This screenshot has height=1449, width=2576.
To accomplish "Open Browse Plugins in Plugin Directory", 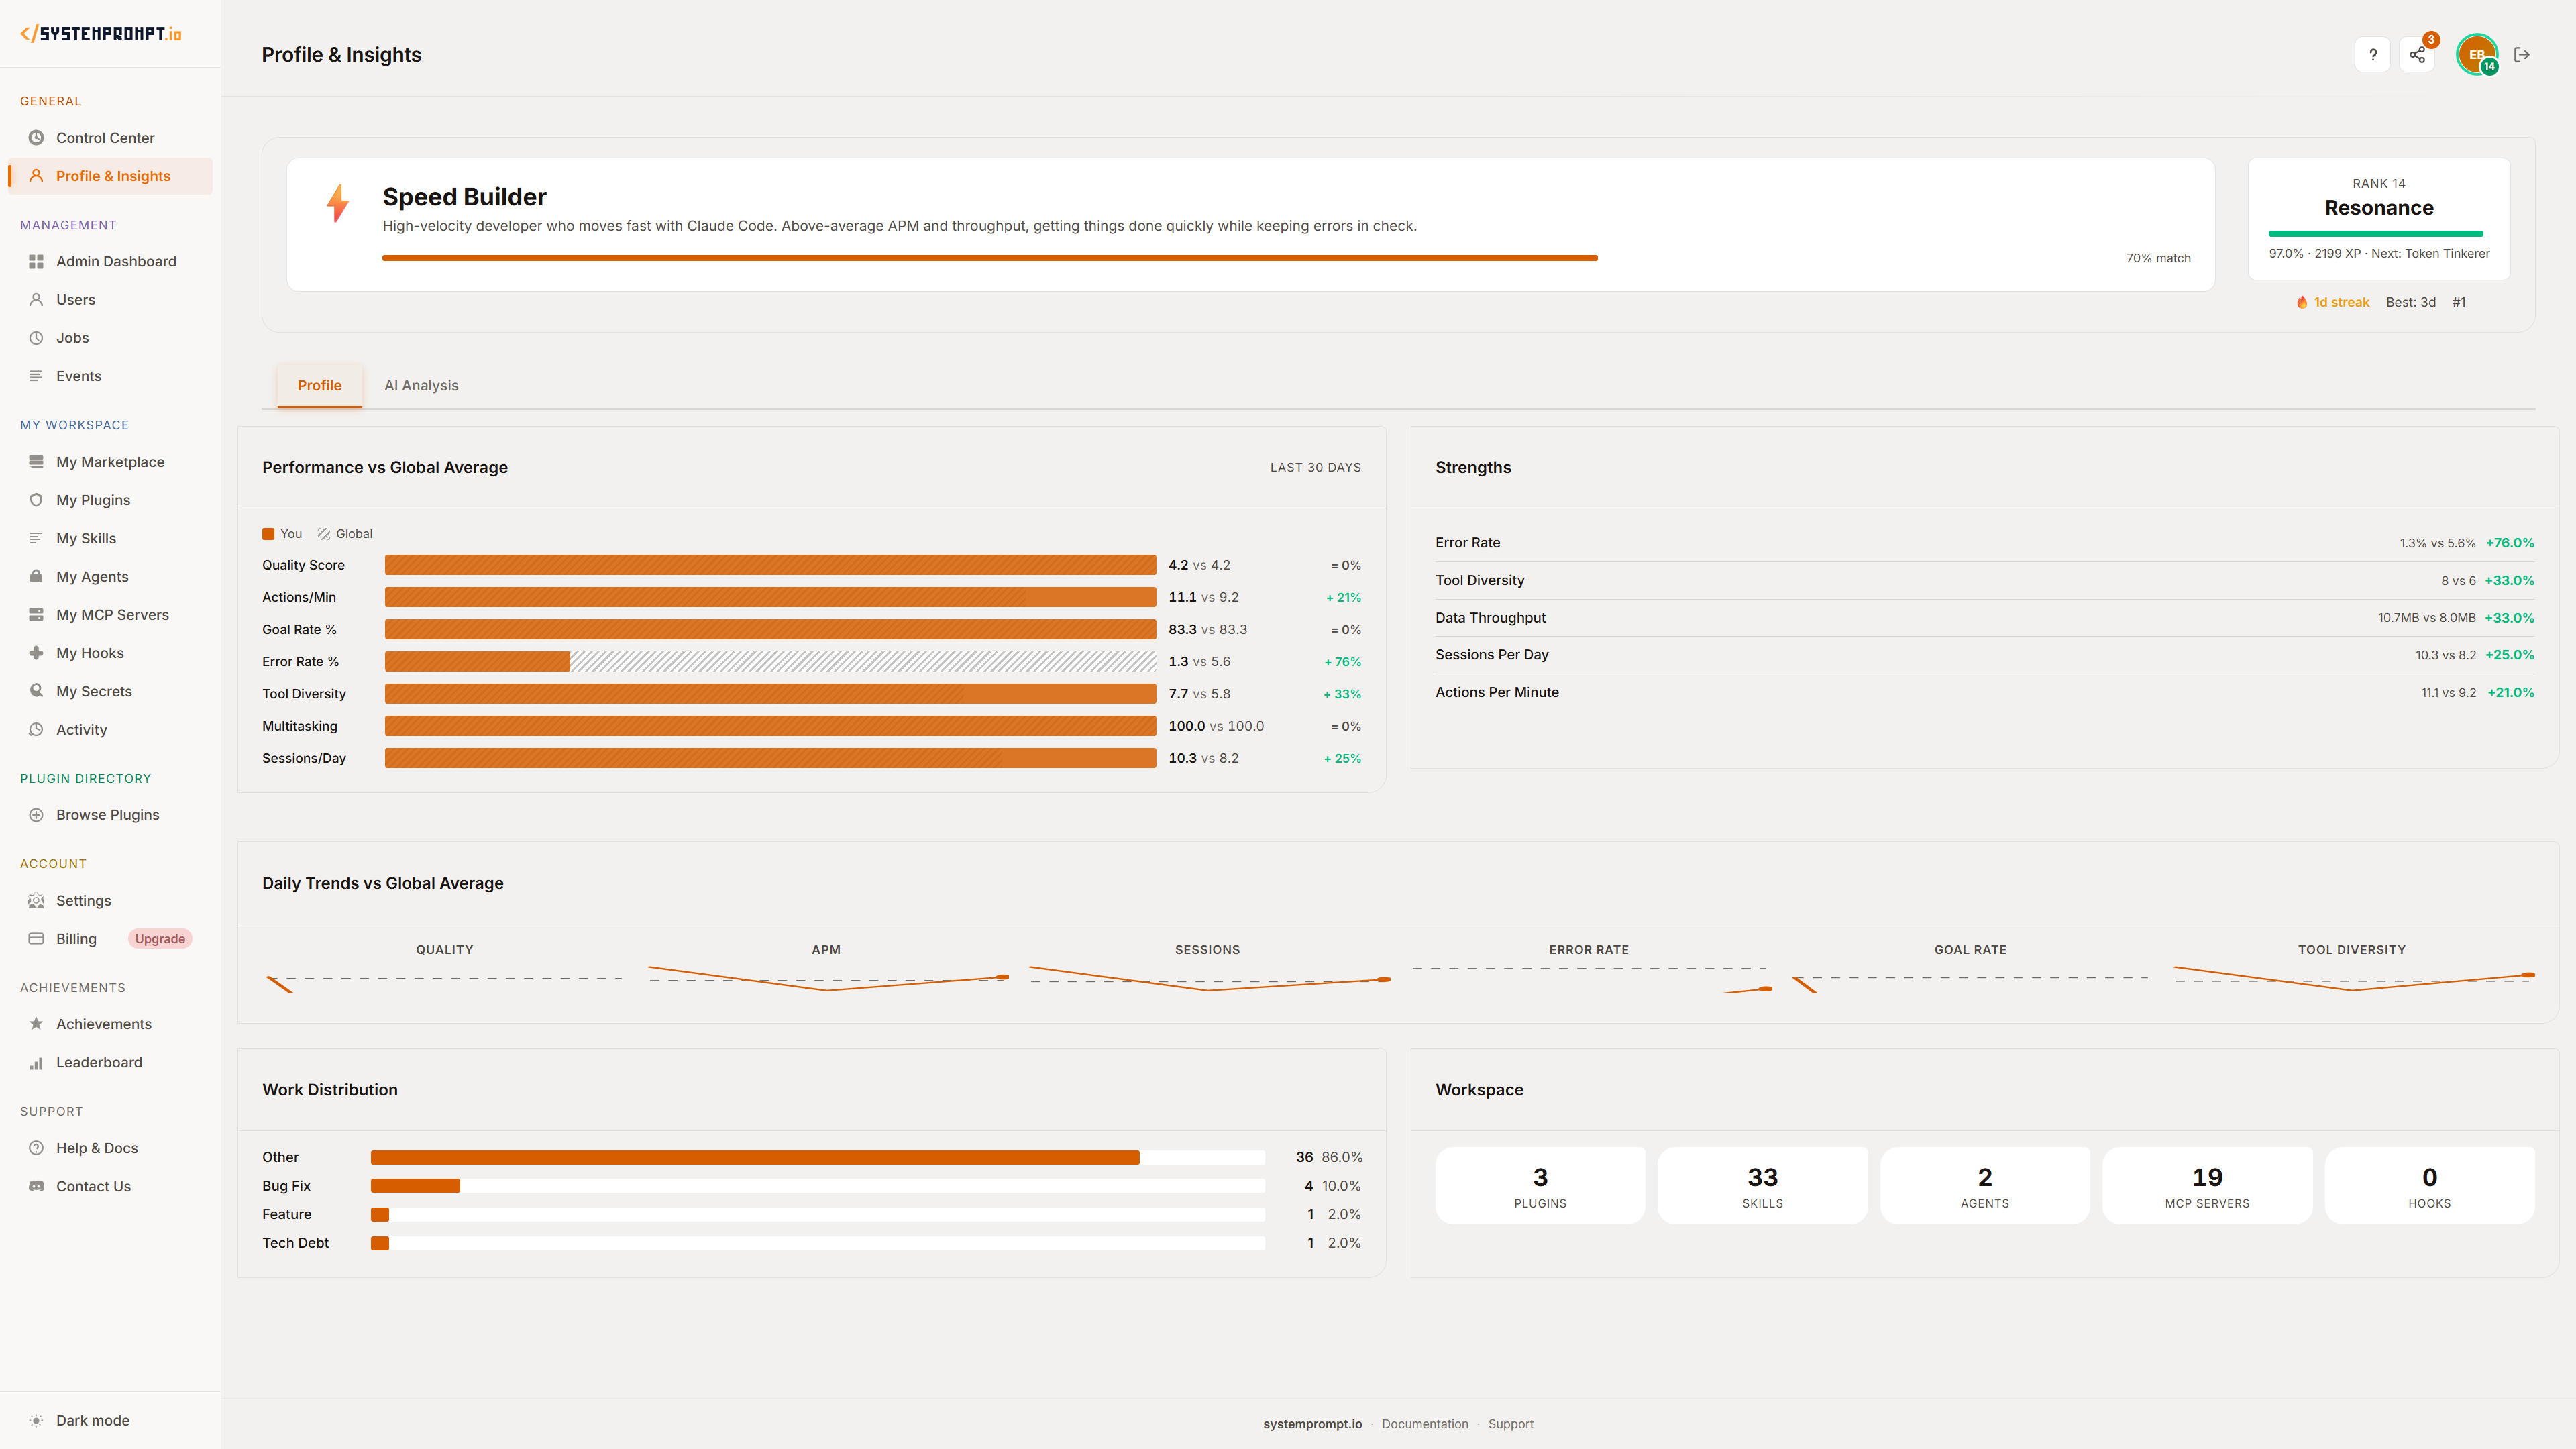I will tap(107, 814).
